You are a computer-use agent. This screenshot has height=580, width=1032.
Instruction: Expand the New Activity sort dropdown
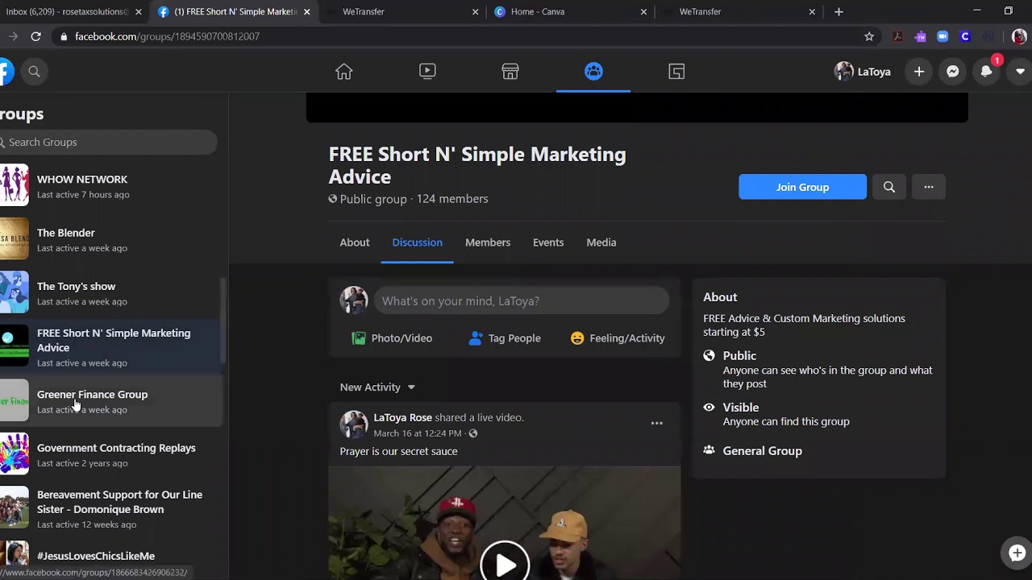click(377, 387)
